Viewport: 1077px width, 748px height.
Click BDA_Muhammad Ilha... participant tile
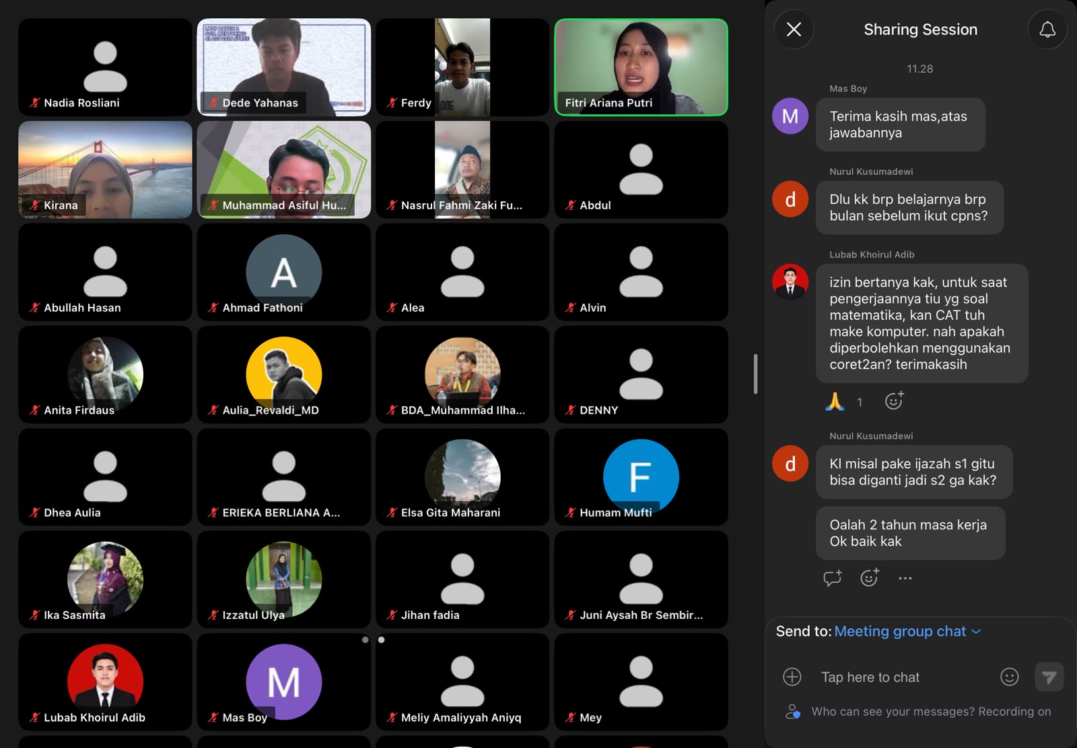click(x=462, y=375)
